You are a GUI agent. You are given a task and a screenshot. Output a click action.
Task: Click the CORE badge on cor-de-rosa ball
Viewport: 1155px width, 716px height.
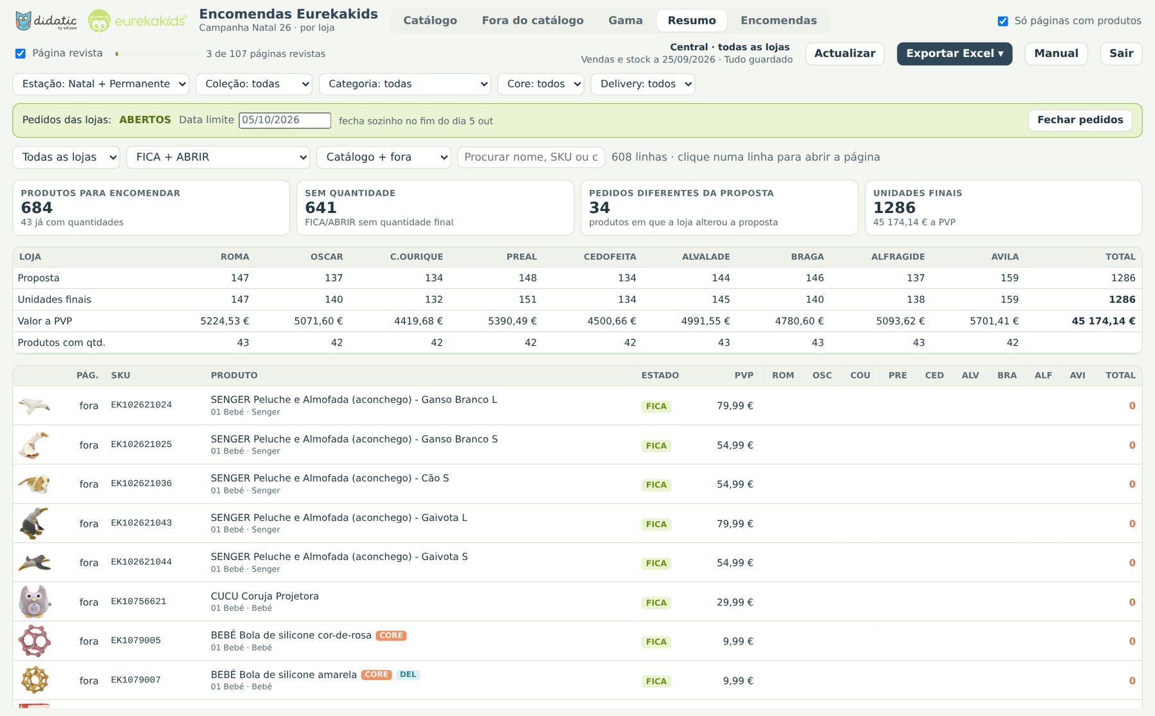click(391, 635)
